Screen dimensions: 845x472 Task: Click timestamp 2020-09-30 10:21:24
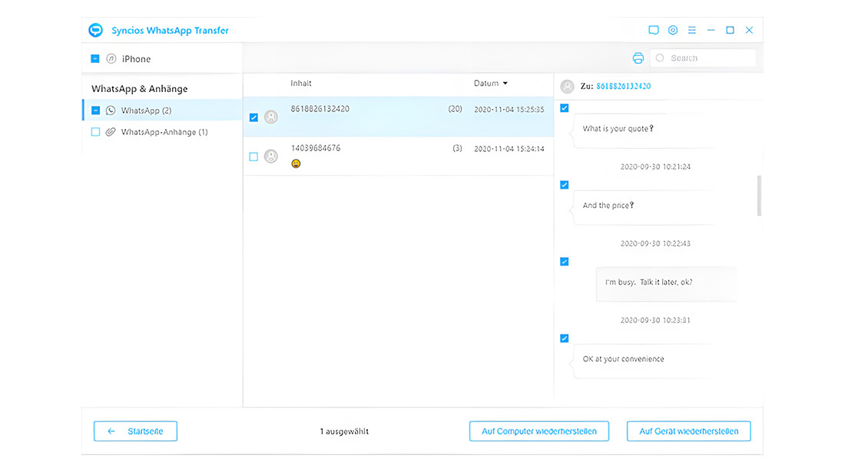pyautogui.click(x=654, y=167)
